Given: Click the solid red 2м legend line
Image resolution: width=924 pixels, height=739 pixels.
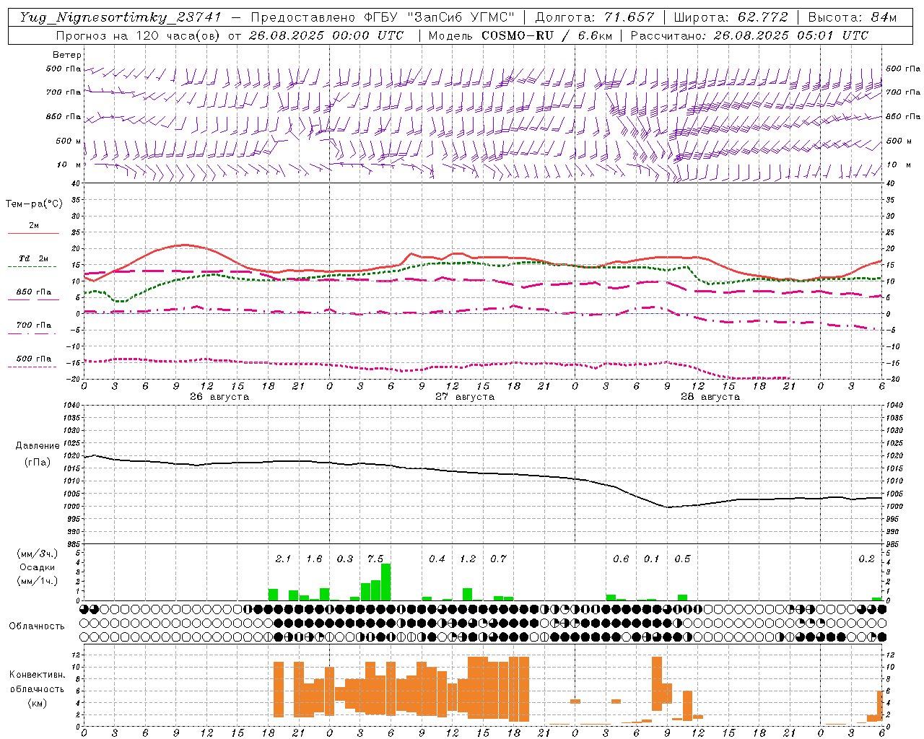Looking at the screenshot, I should (33, 234).
